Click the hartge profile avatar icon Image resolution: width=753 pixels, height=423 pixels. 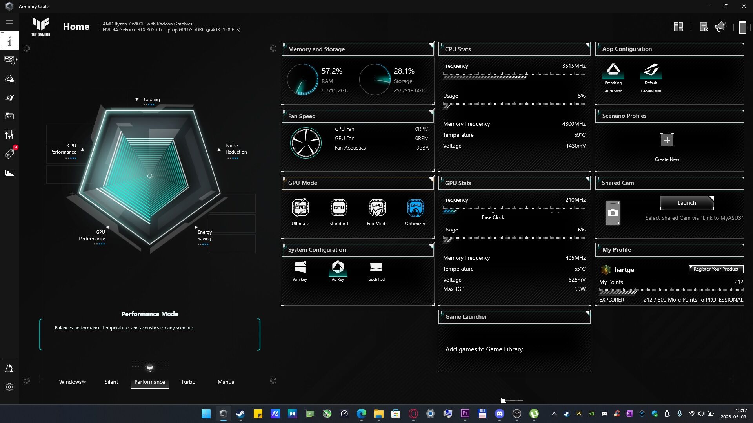(606, 269)
